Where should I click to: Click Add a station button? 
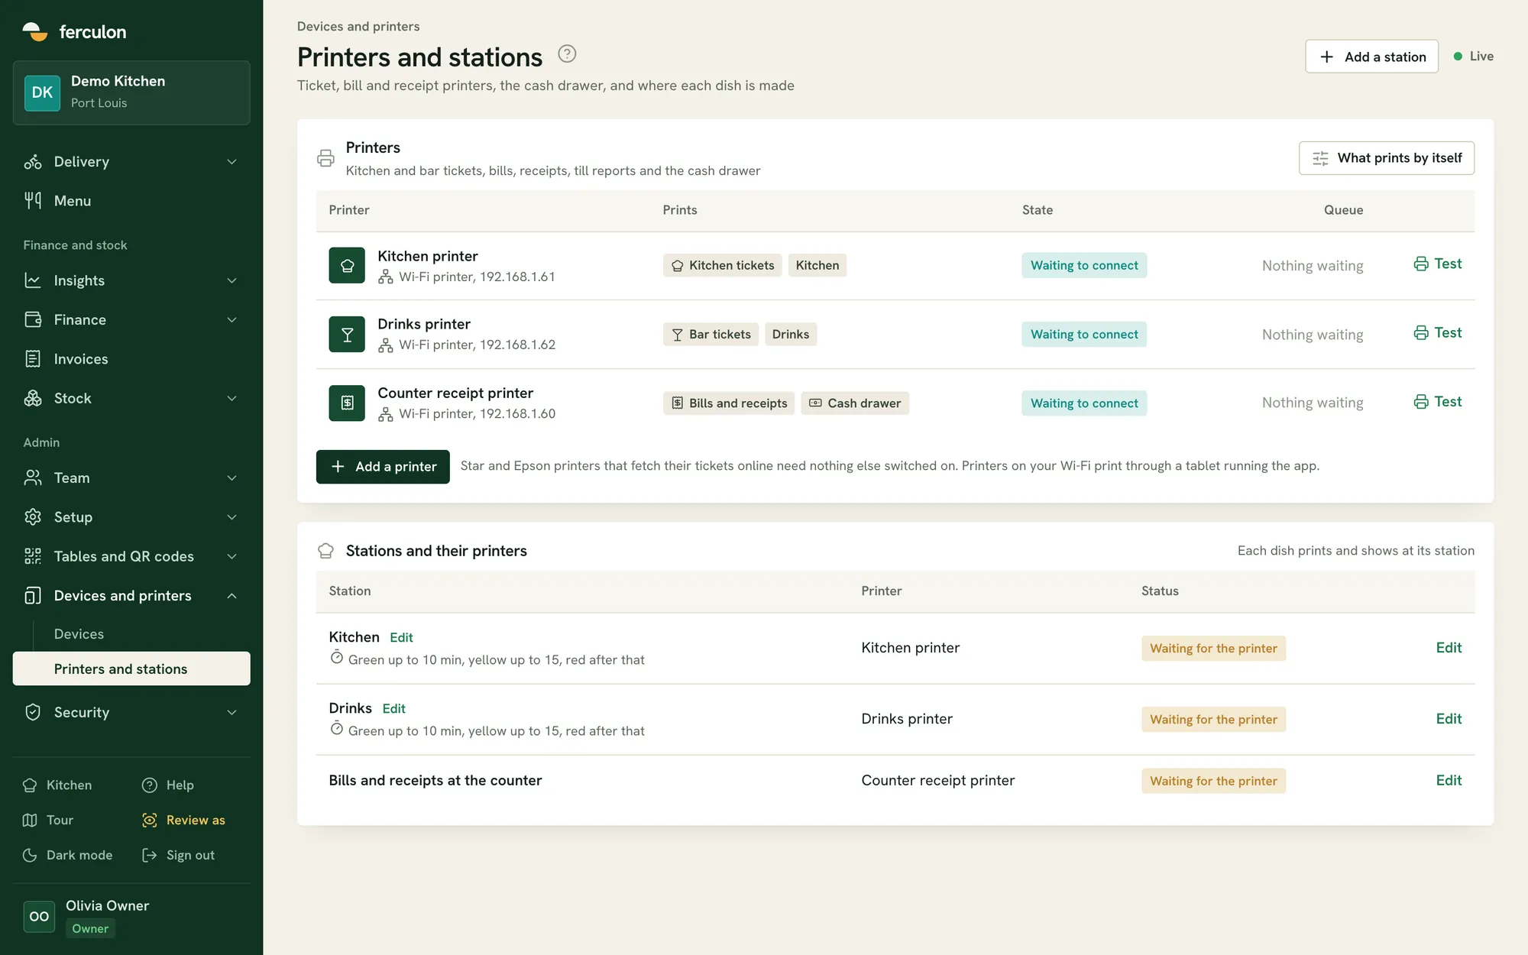pos(1371,57)
